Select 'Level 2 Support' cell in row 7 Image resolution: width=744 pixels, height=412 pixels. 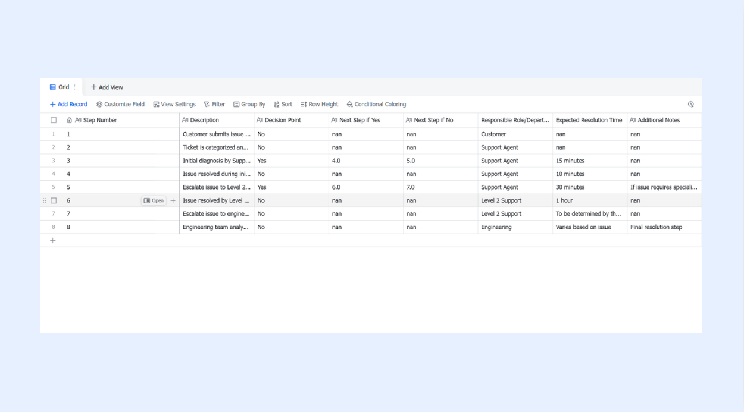515,214
